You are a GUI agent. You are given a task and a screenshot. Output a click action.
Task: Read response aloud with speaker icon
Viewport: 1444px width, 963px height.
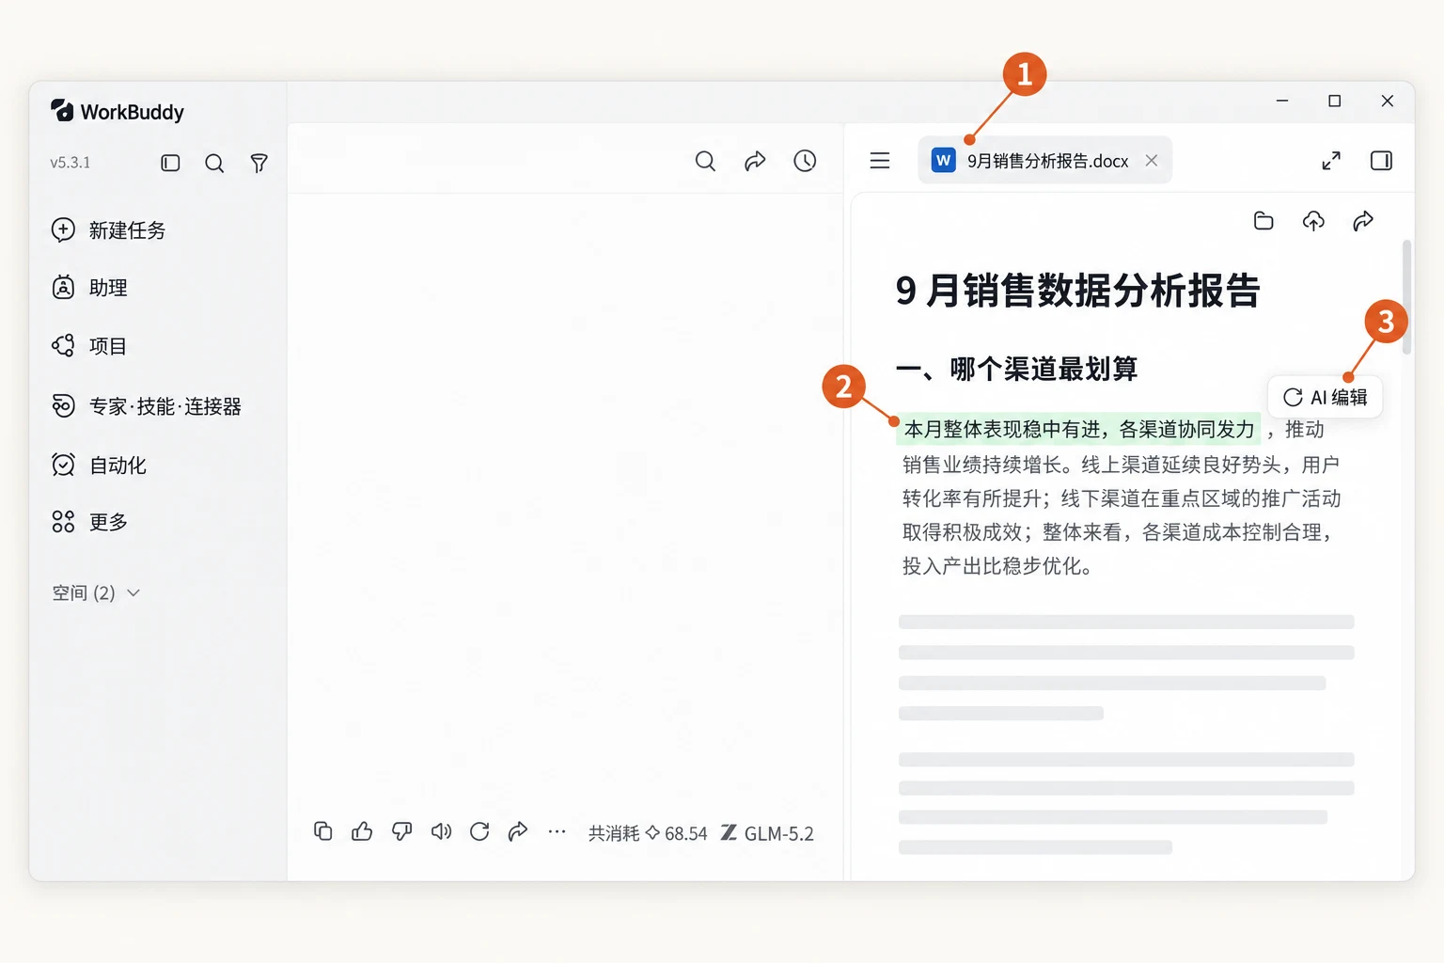(x=441, y=831)
